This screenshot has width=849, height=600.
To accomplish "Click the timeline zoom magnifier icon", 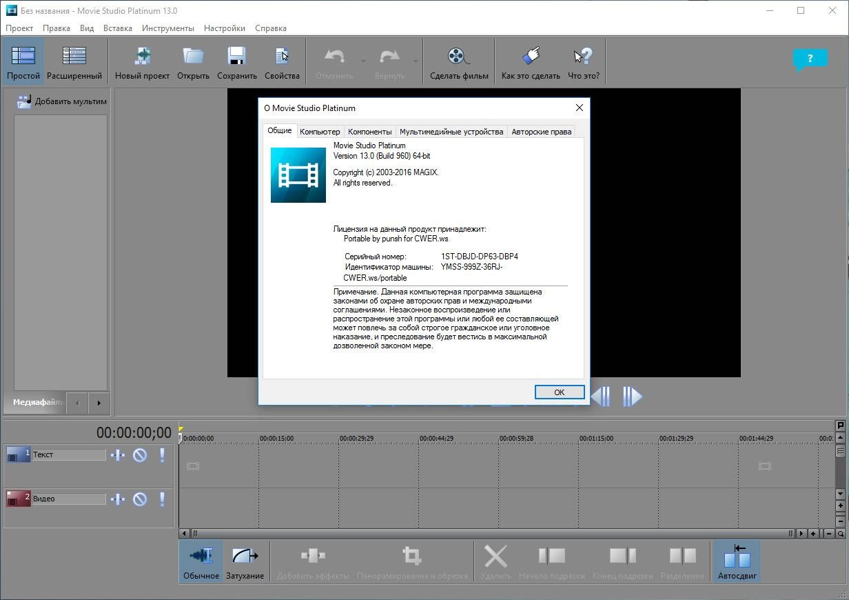I will 841,533.
